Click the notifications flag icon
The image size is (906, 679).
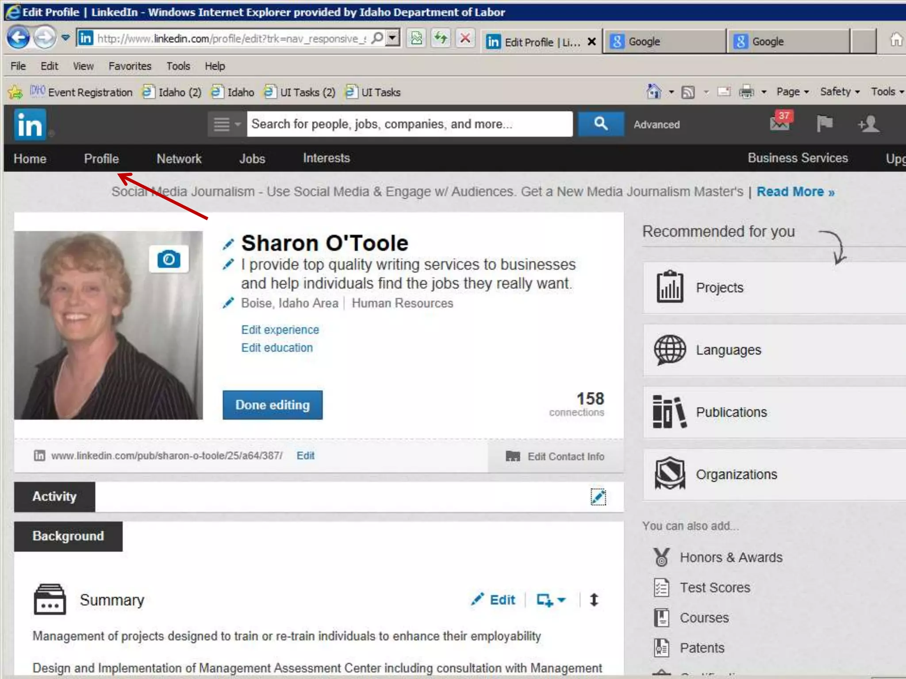[x=824, y=123]
